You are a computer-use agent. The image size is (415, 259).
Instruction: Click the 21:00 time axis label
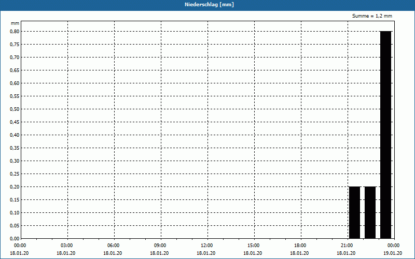click(347, 246)
